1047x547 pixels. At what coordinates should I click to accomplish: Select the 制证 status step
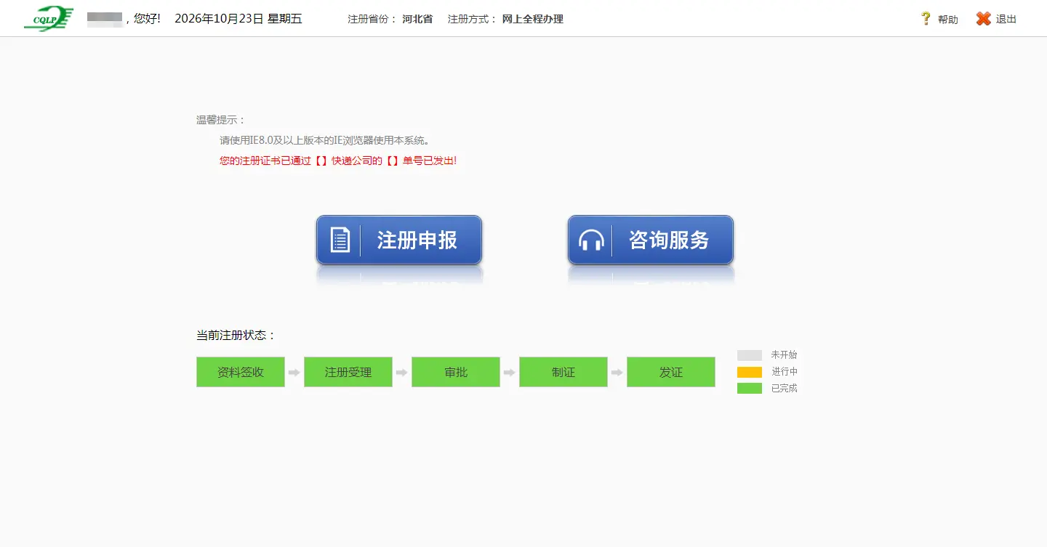563,372
